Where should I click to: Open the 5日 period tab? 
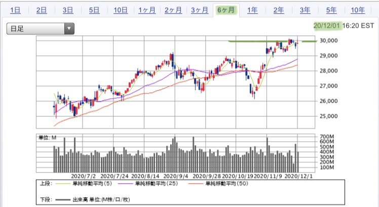coord(94,10)
